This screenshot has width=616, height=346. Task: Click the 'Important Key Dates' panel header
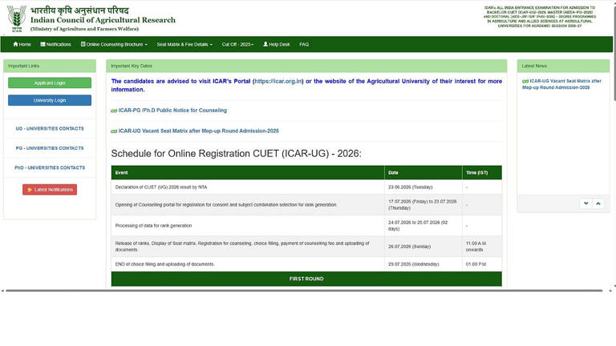(x=306, y=66)
